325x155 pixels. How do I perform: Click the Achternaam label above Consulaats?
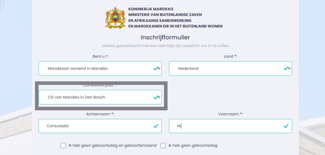coord(100,114)
